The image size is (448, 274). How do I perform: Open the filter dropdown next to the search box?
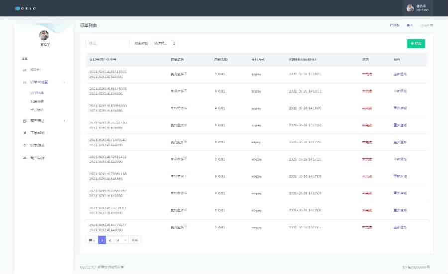click(165, 44)
